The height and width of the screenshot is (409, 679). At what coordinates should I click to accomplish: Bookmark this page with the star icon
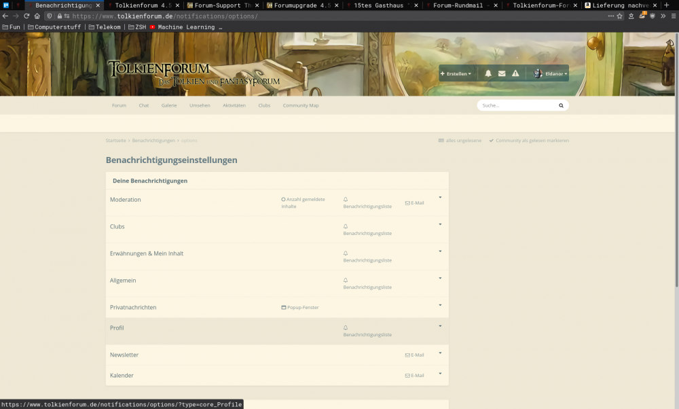tap(619, 16)
